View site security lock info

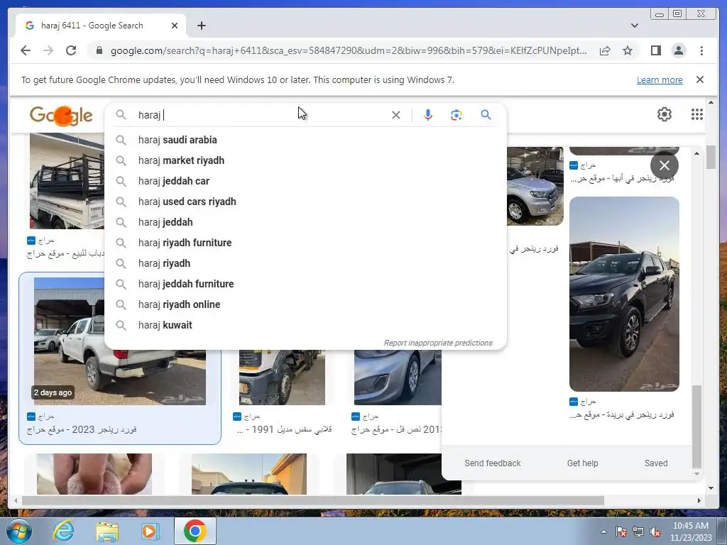click(99, 50)
